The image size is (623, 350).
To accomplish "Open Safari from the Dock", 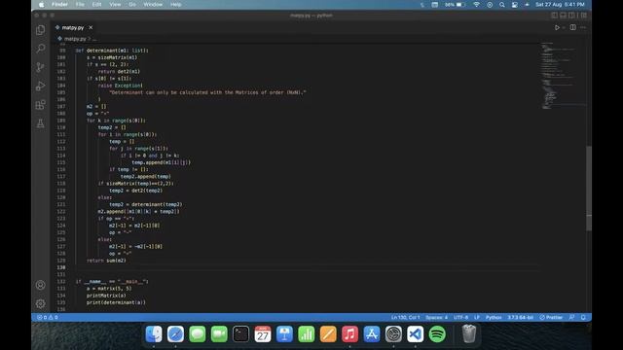I will [175, 334].
